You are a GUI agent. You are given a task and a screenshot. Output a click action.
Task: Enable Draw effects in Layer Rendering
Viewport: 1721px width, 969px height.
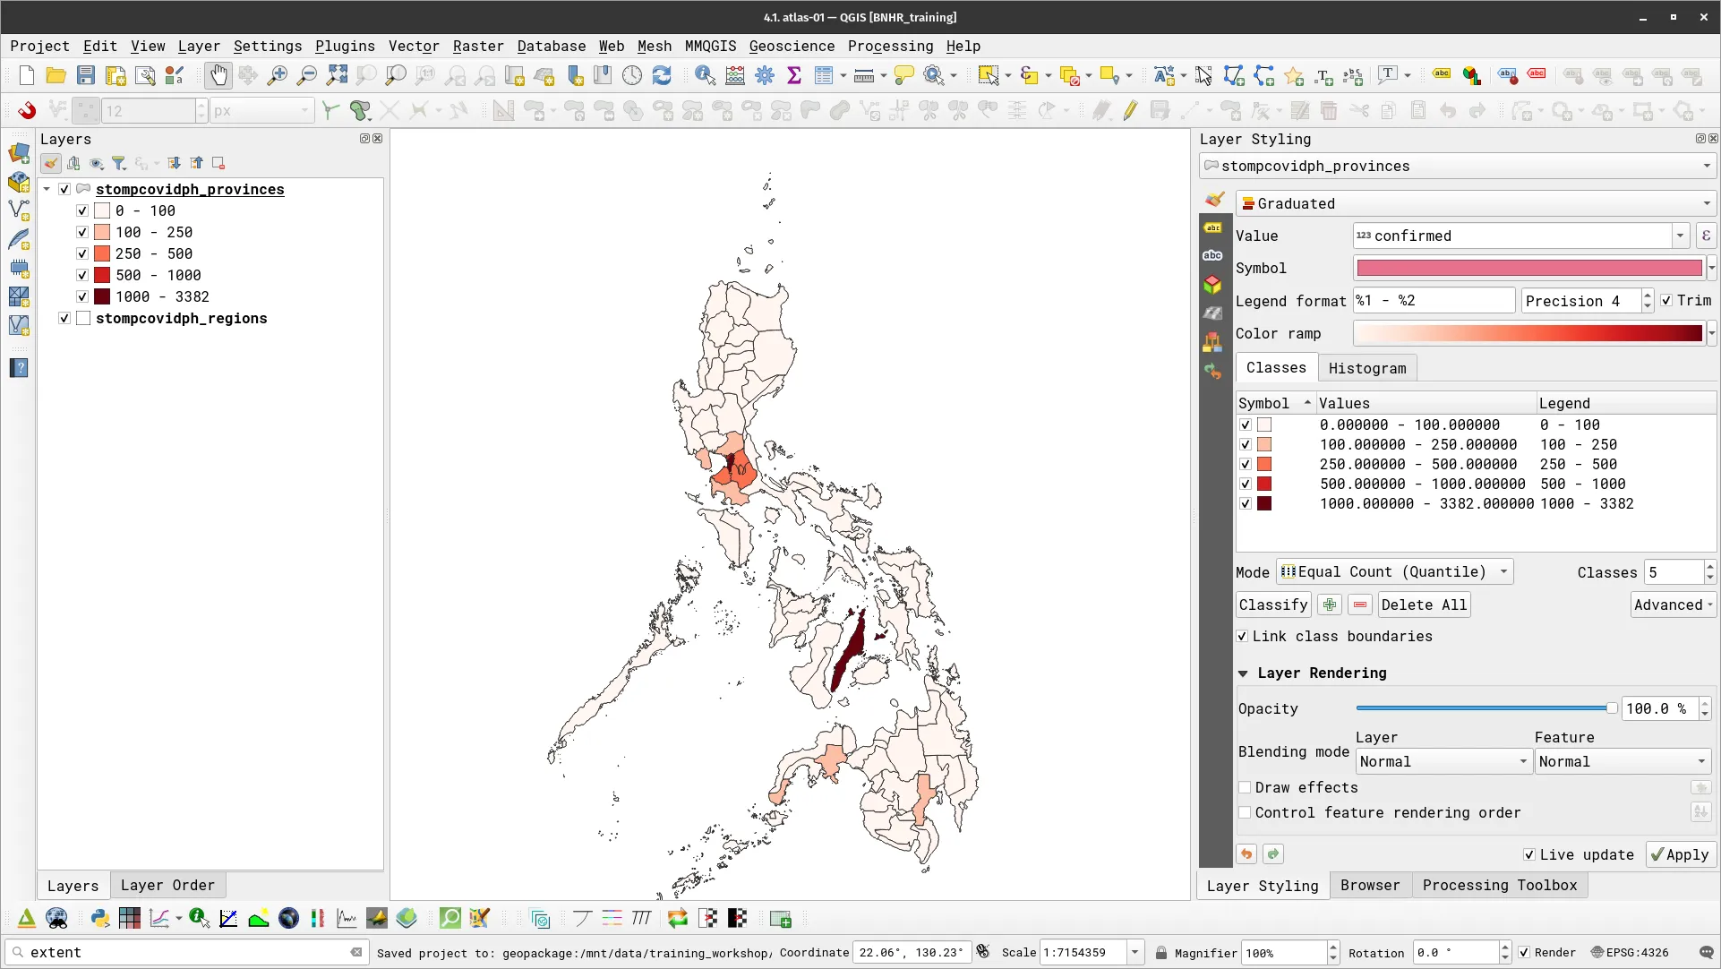point(1245,787)
